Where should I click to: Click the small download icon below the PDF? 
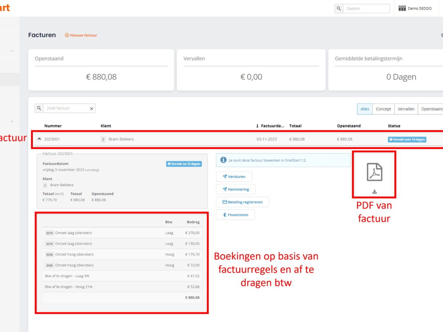click(x=374, y=191)
